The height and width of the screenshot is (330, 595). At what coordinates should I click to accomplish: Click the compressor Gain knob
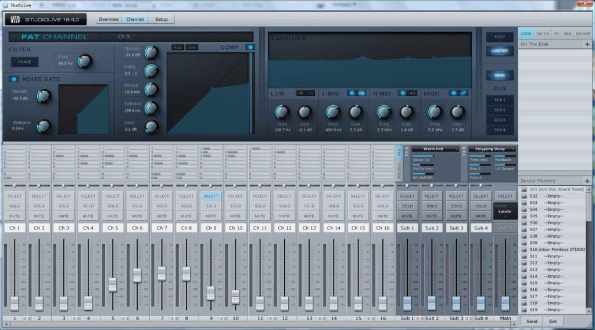[151, 127]
